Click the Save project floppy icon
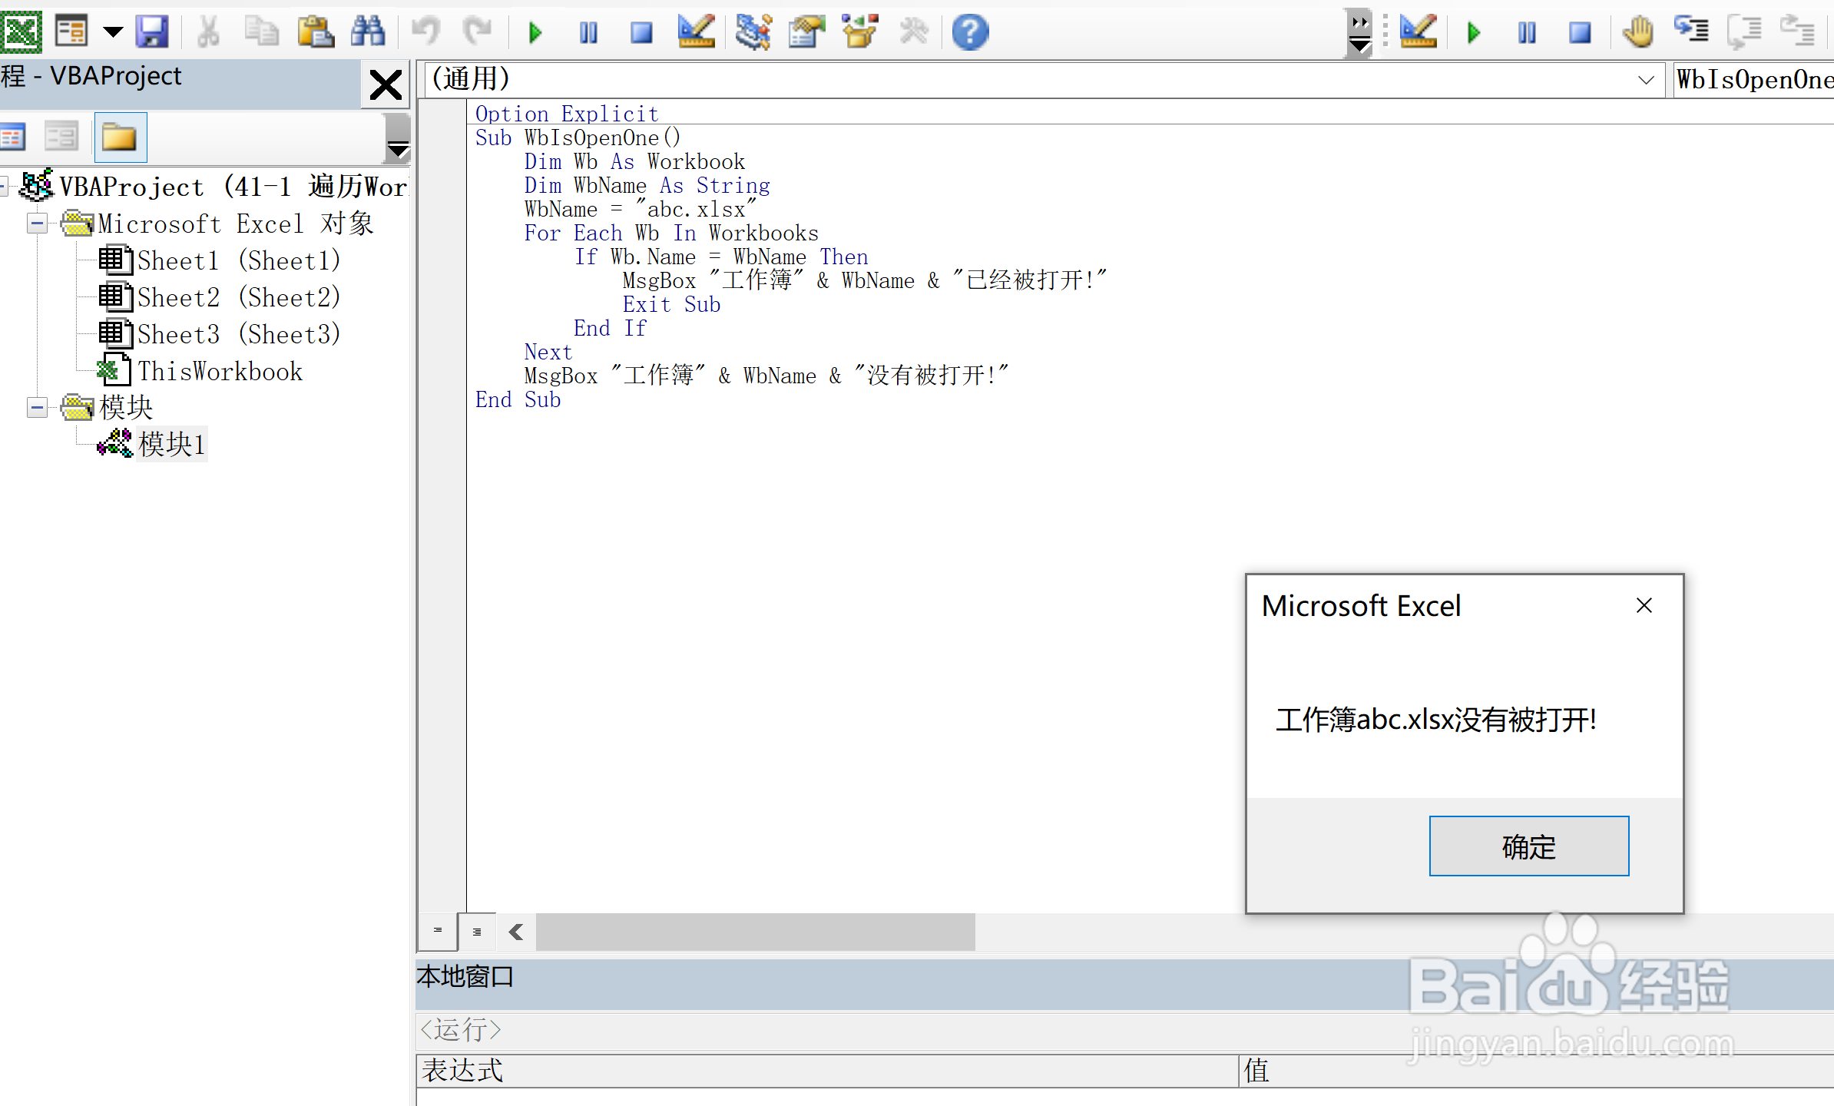 click(152, 32)
